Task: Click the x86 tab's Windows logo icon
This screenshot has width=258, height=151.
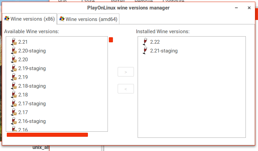Action: point(7,19)
